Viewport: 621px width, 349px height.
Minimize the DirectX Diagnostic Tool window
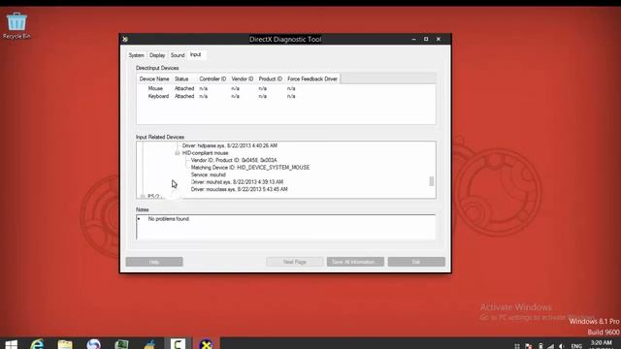tap(414, 39)
